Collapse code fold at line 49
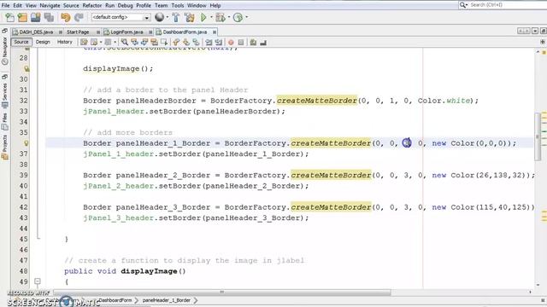Viewport: 547px width, 307px height. tap(38, 281)
